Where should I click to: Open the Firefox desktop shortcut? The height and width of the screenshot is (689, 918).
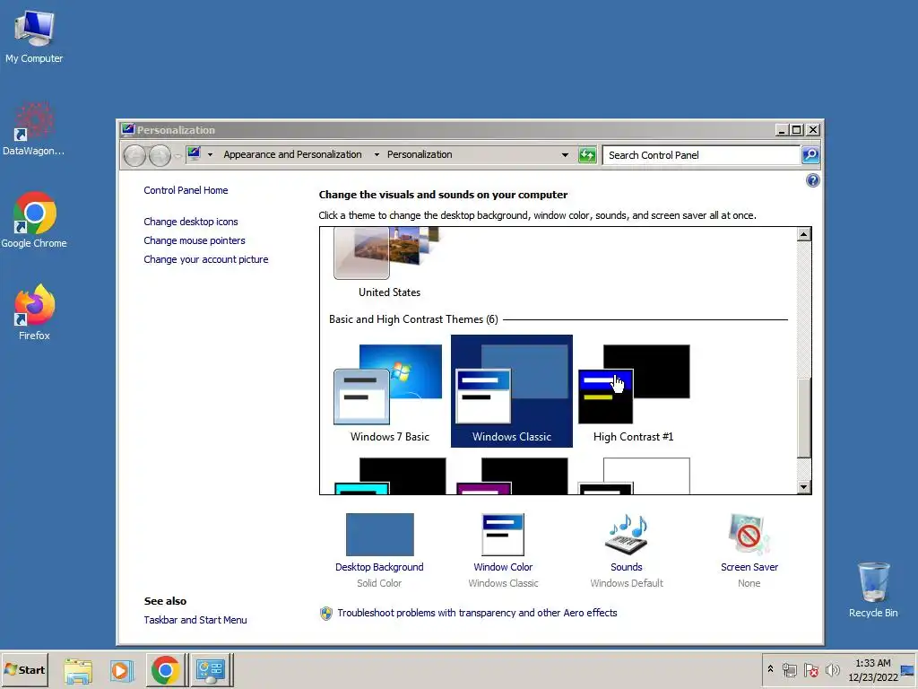click(x=34, y=312)
